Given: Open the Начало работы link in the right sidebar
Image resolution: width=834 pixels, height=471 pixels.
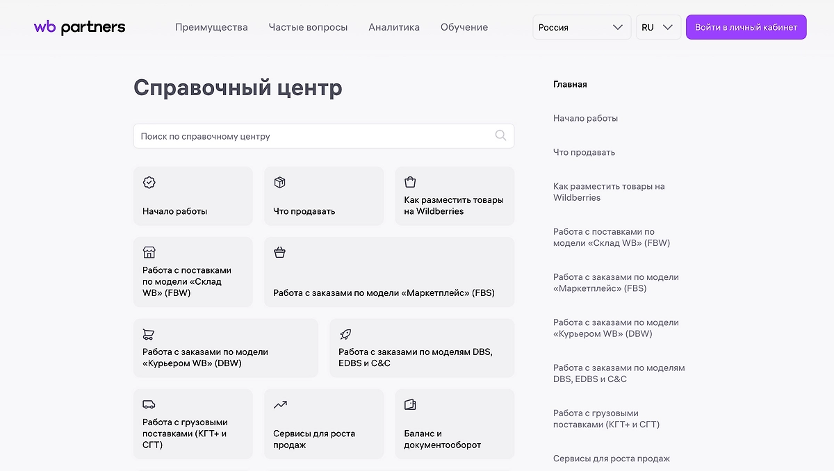Looking at the screenshot, I should [x=585, y=118].
